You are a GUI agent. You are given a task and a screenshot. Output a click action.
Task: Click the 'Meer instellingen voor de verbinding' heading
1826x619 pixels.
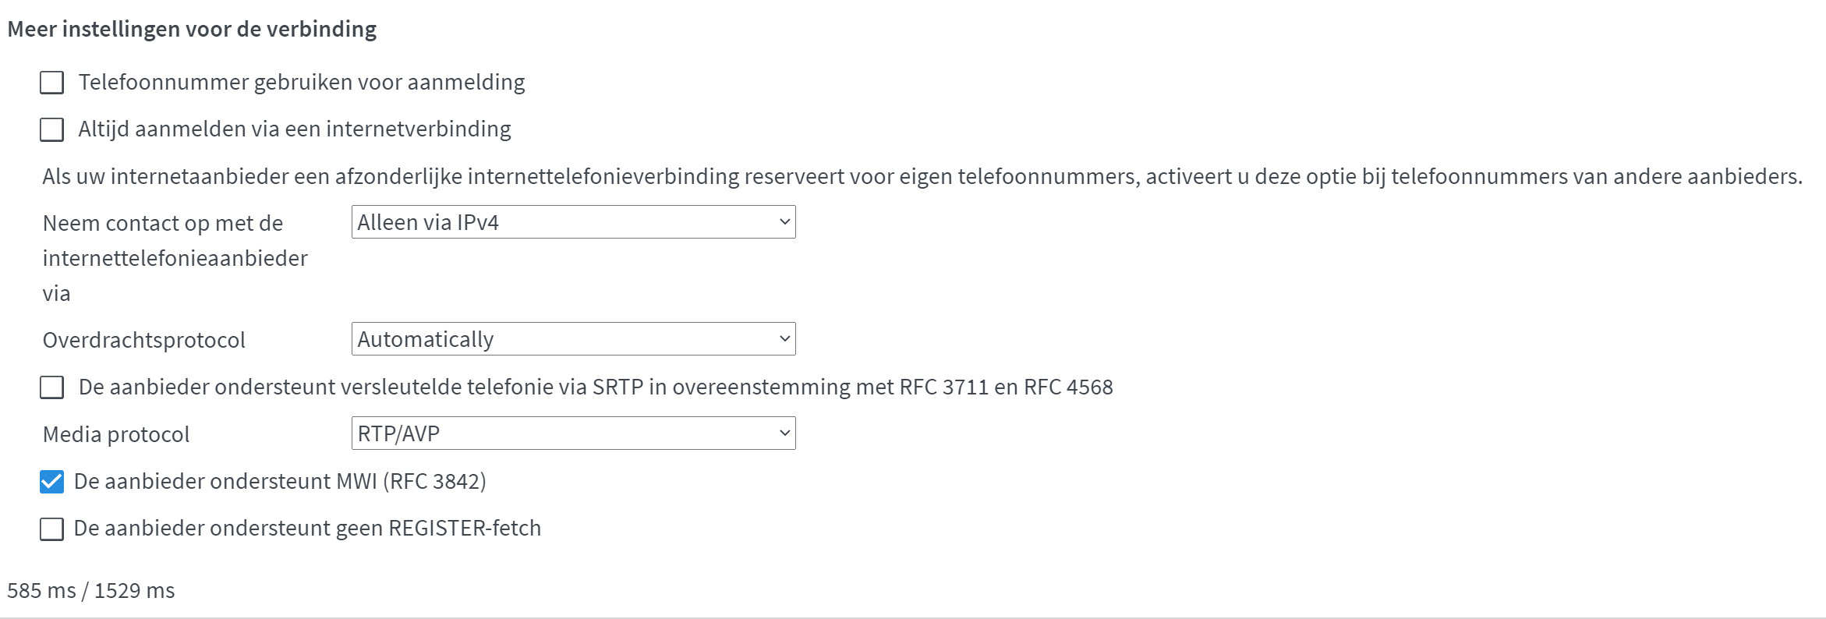tap(192, 30)
